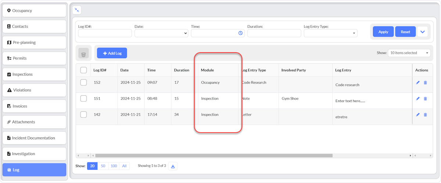Select the Log sidebar item
Screen dimensions: 441x183
click(35, 170)
